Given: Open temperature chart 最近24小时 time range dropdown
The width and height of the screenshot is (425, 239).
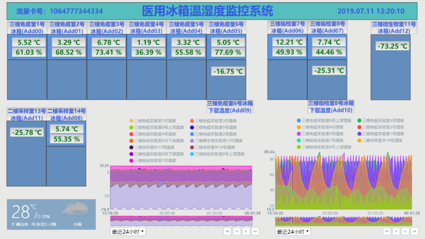Looking at the screenshot, I should tap(128, 232).
